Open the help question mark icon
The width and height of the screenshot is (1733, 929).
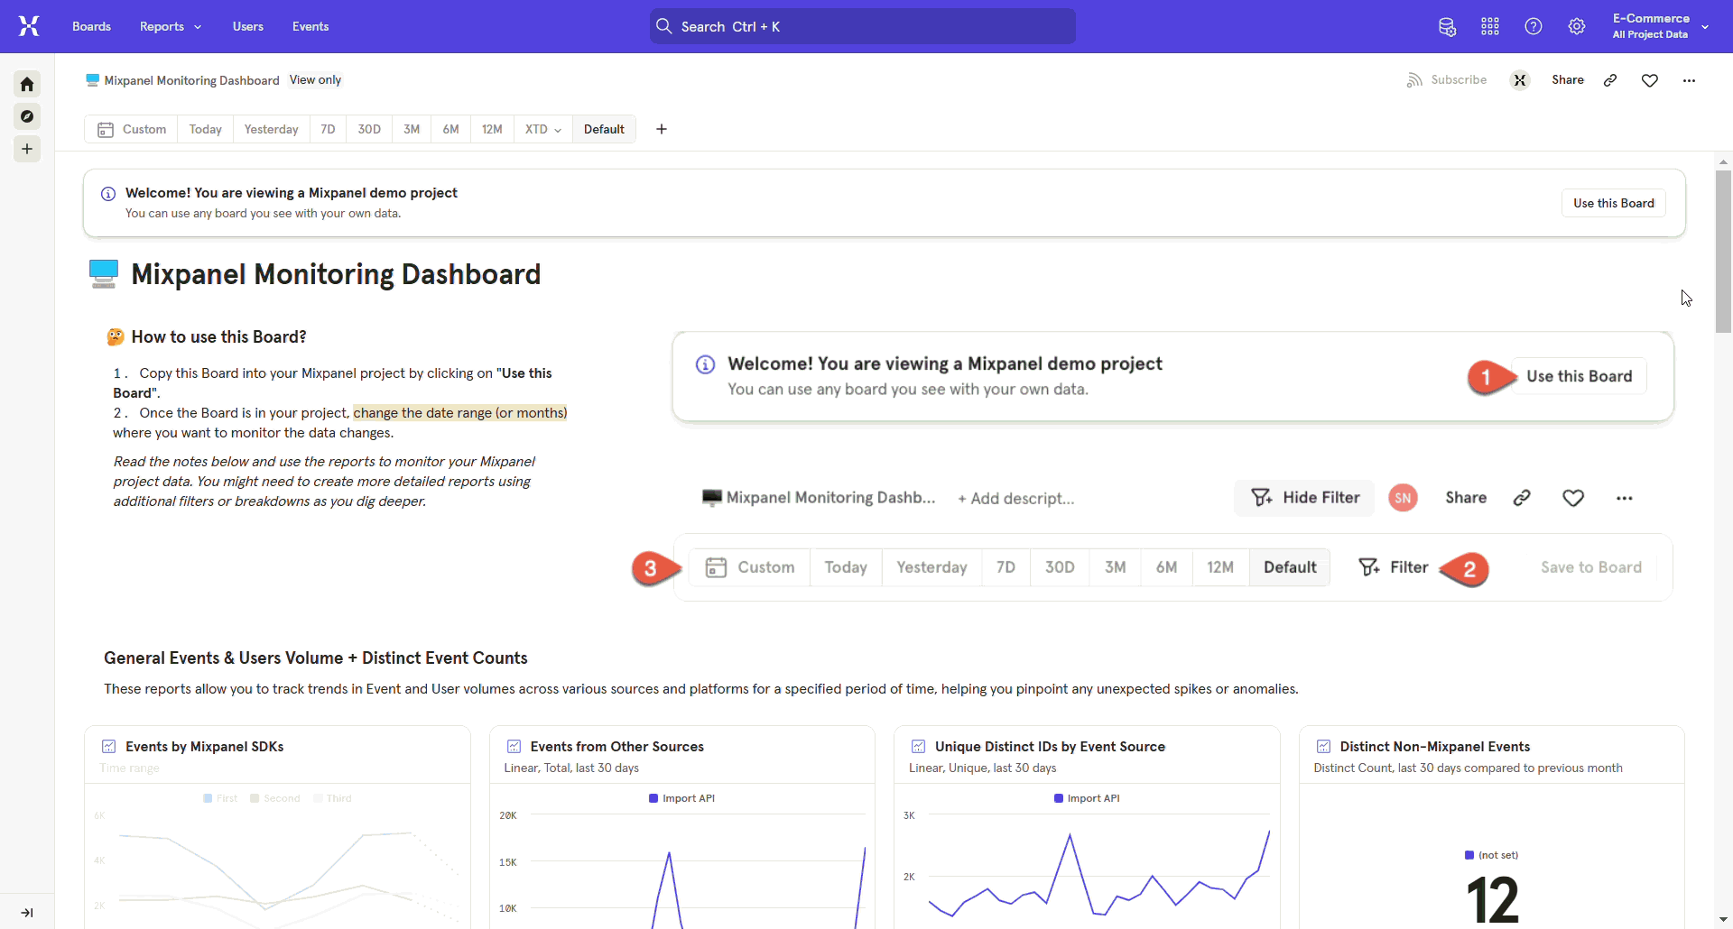[1534, 27]
